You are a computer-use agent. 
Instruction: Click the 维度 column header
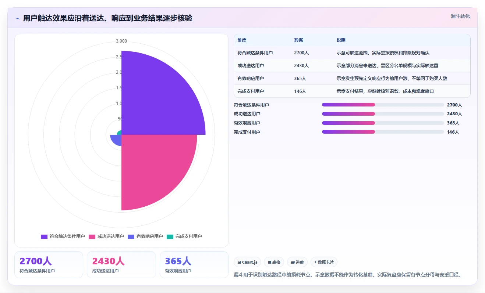242,40
